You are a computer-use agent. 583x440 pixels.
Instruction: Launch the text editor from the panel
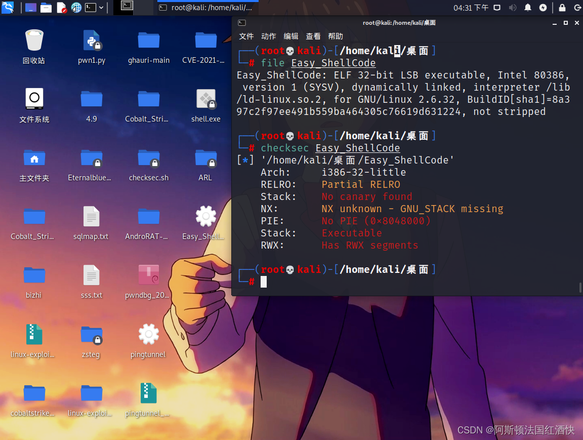61,8
